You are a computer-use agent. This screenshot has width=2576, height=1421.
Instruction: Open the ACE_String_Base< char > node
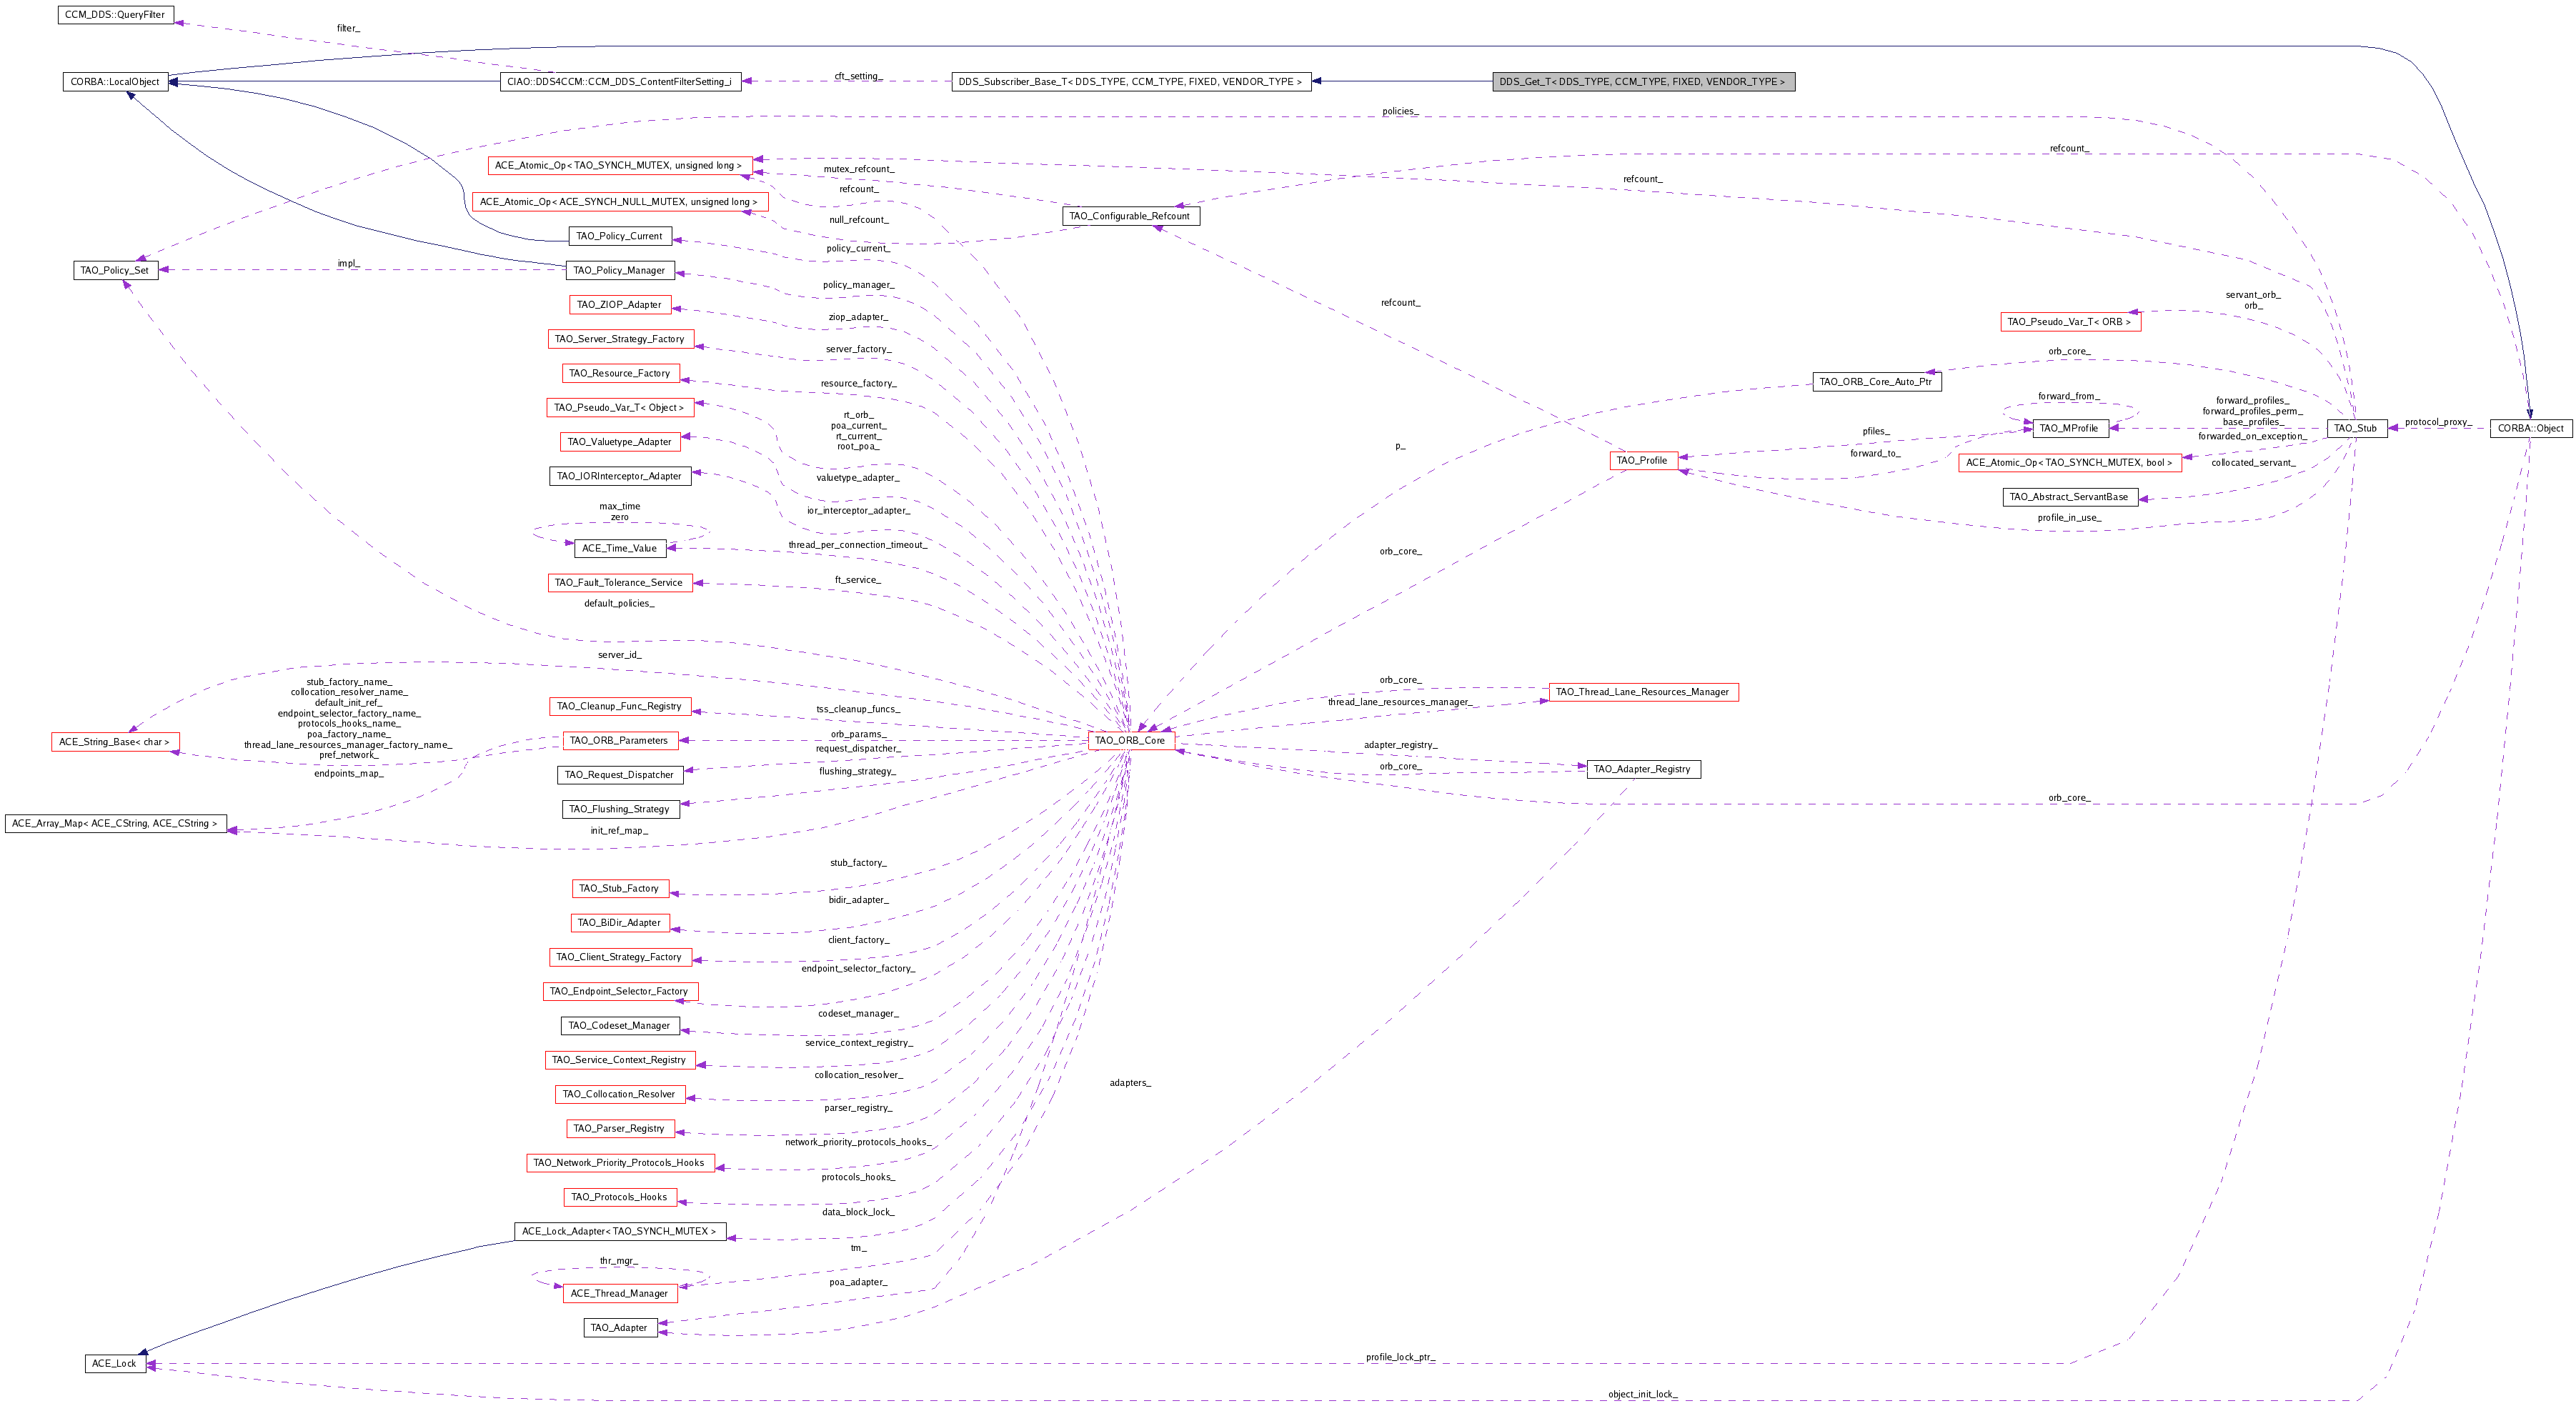click(115, 742)
